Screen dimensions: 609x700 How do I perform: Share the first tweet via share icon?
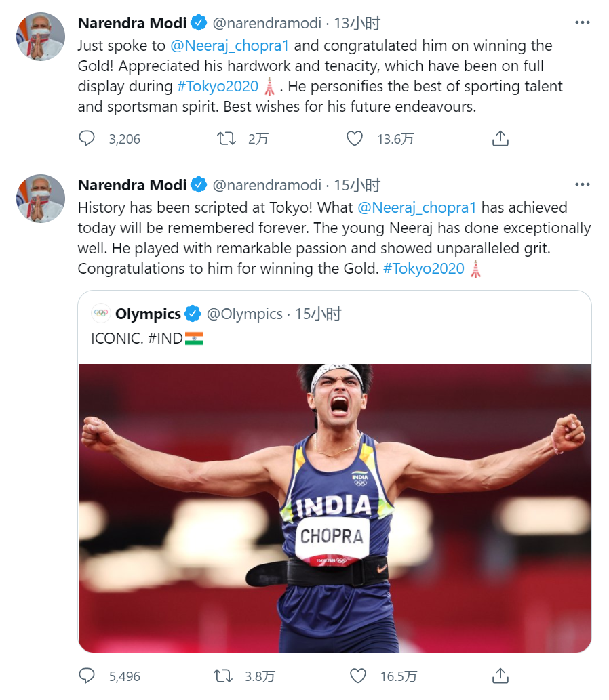coord(500,139)
